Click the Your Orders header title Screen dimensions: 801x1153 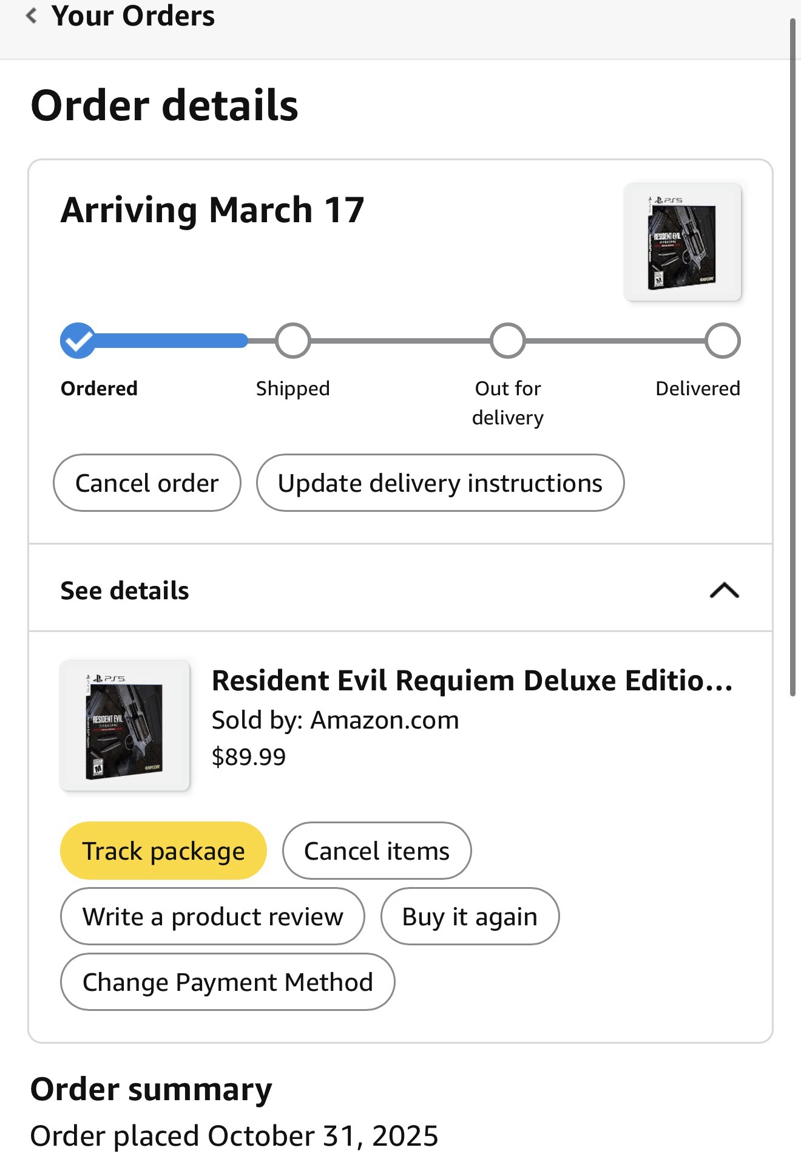pyautogui.click(x=133, y=16)
